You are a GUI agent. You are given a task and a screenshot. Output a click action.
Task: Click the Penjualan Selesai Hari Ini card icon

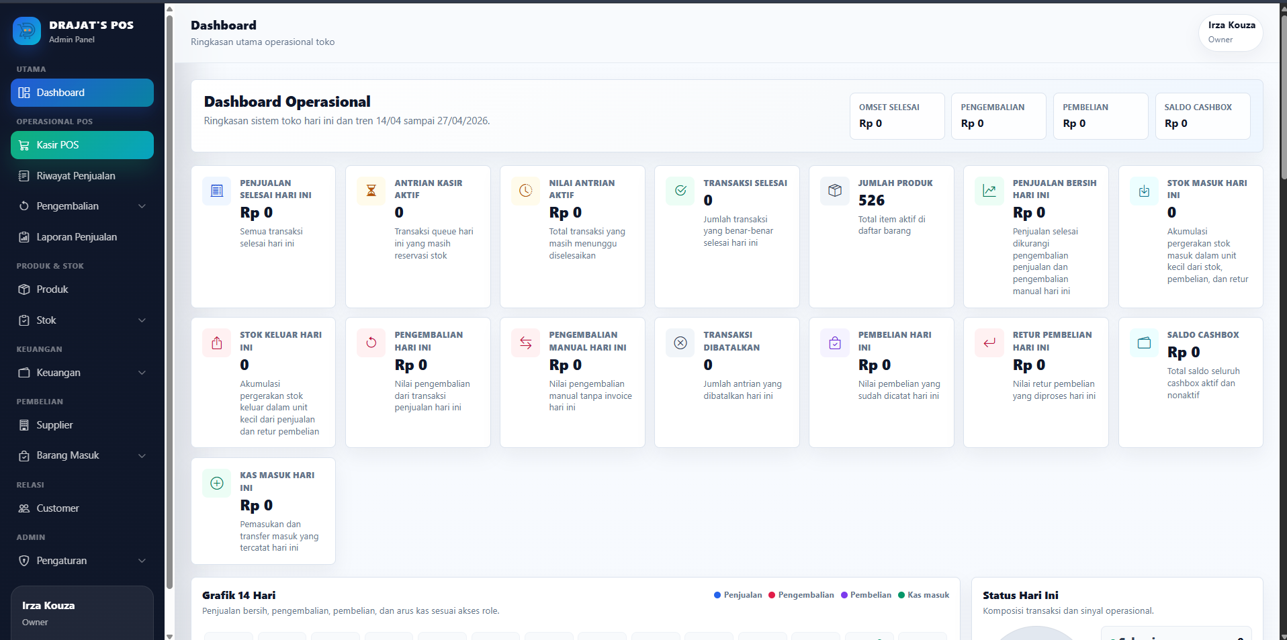tap(217, 191)
